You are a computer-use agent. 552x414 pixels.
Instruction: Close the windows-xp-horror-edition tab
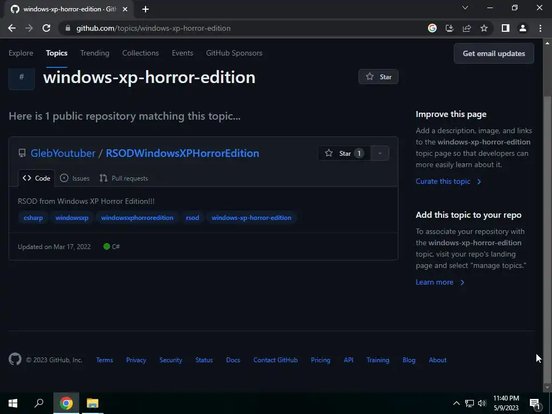coord(125,9)
